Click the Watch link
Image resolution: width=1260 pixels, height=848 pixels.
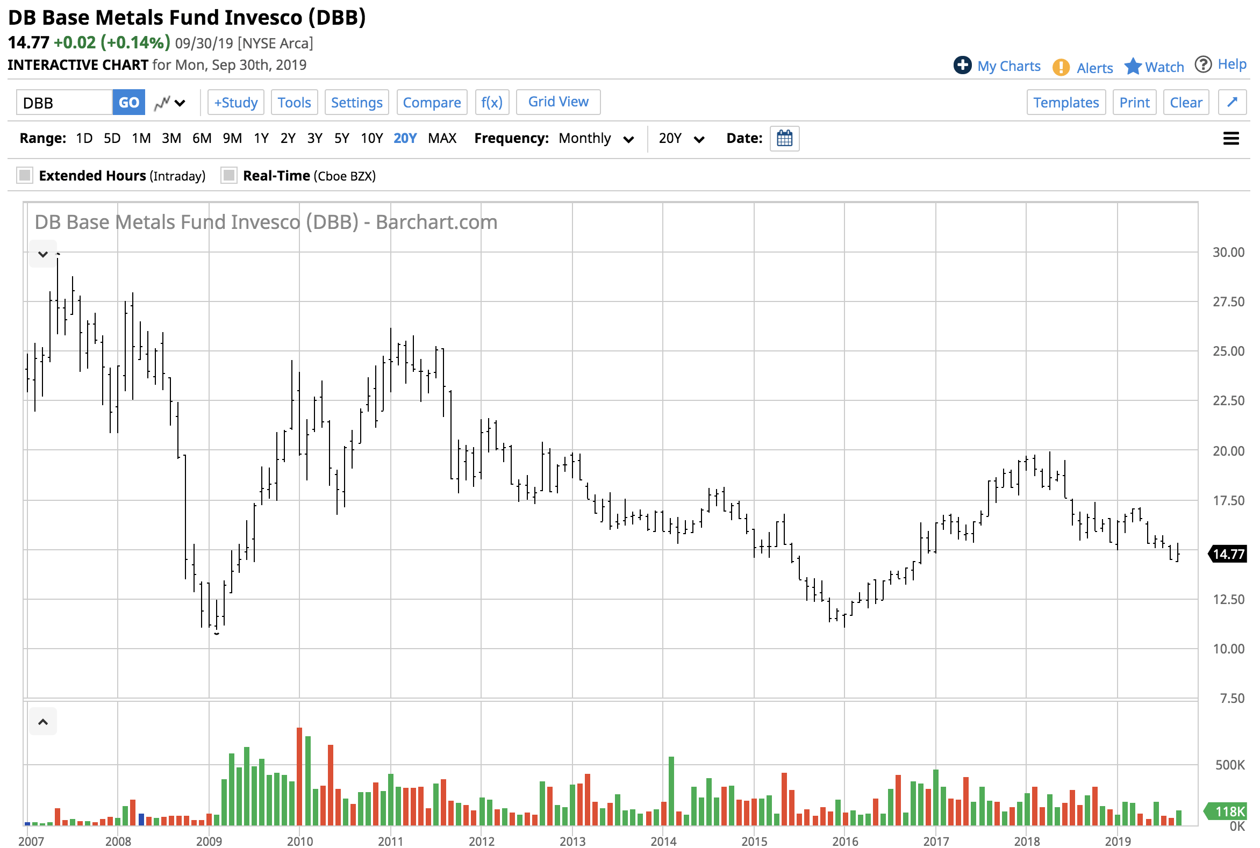pyautogui.click(x=1164, y=67)
